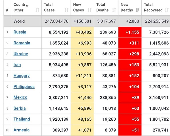Toggle New Deaths descending sort icon
Image resolution: width=170 pixels, height=136 pixels.
click(137, 10)
